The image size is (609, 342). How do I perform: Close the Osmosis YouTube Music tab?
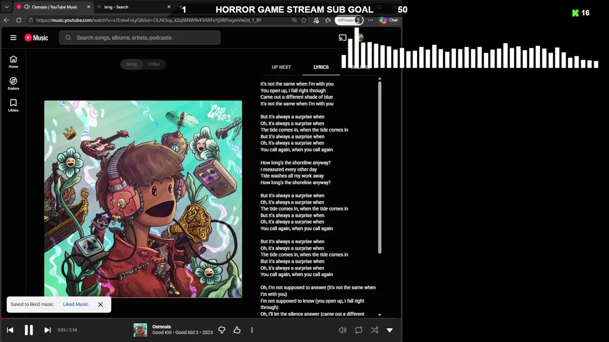[88, 7]
